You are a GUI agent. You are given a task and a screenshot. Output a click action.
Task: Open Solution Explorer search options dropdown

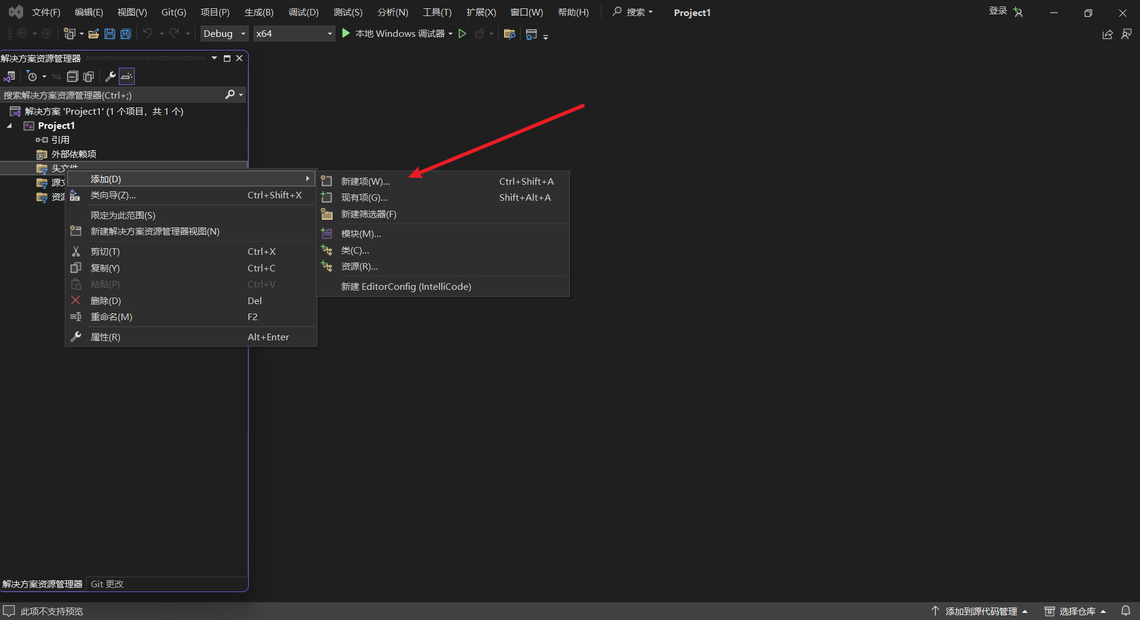pyautogui.click(x=241, y=95)
